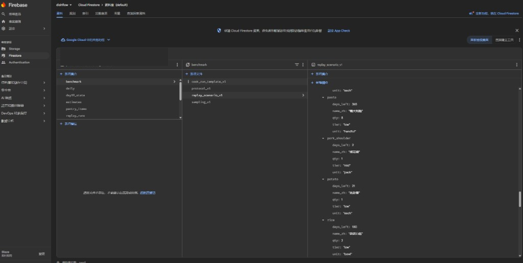The width and height of the screenshot is (523, 263).
Task: Collapse the rice map field
Action: click(x=323, y=220)
